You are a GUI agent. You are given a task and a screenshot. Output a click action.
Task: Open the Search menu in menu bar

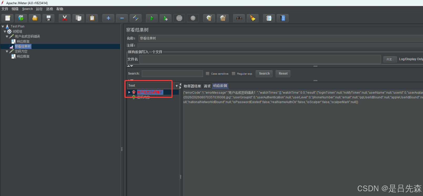28,9
